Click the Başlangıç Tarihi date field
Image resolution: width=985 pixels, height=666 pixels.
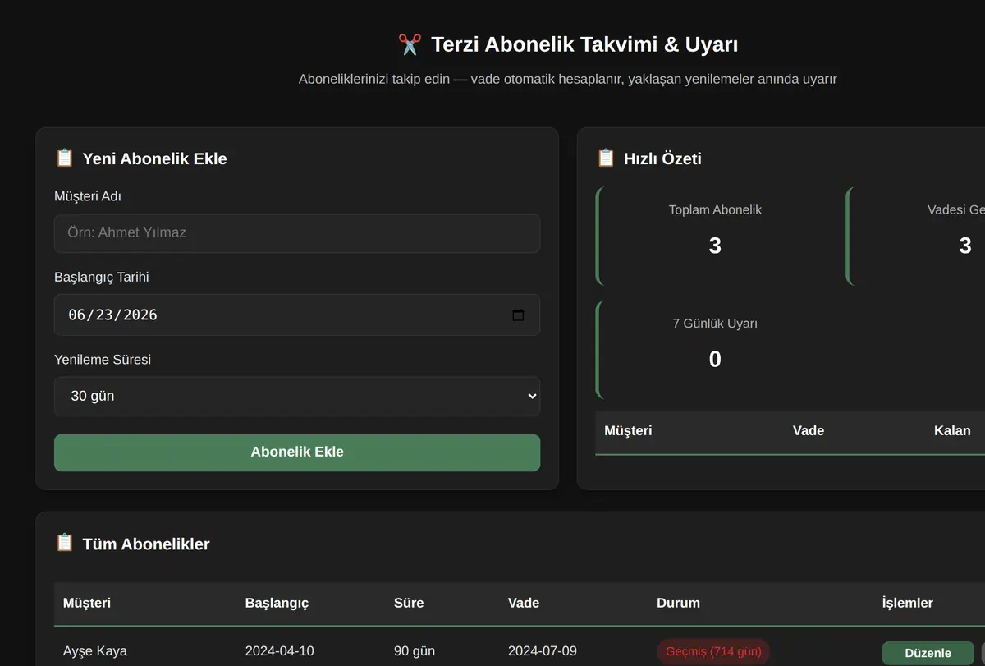(297, 315)
